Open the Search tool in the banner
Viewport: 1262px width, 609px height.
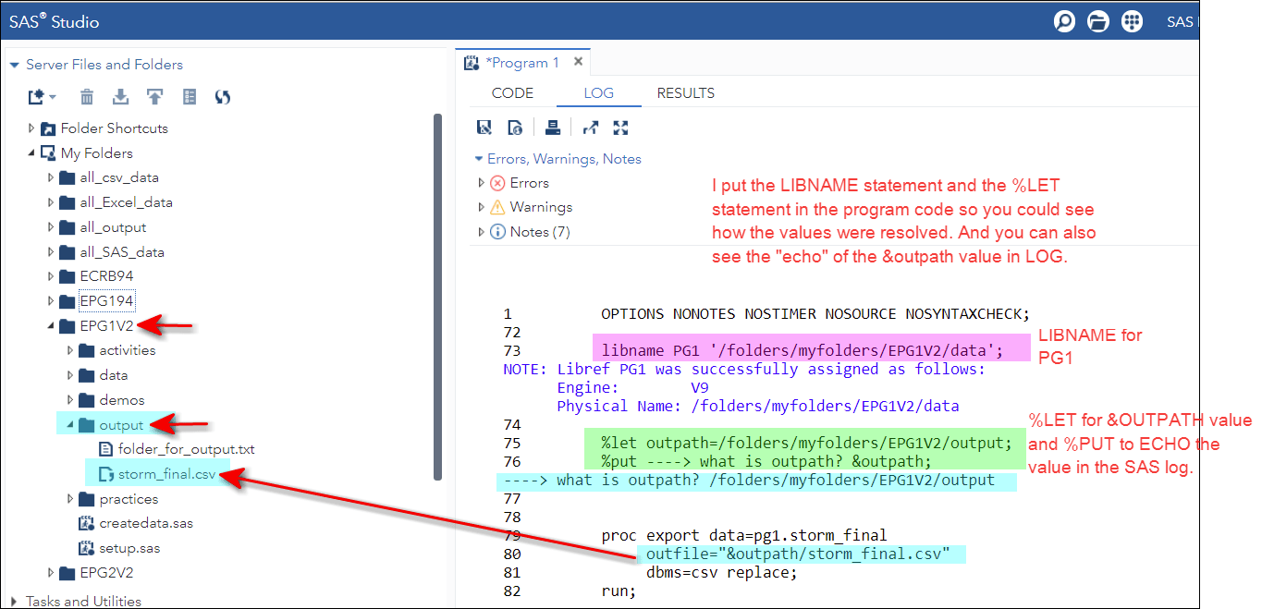point(1064,20)
